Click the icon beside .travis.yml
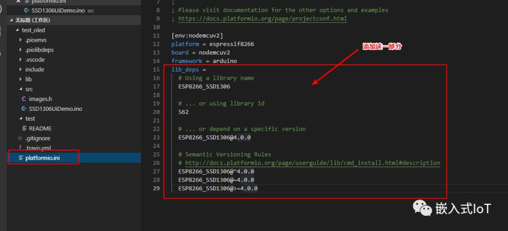This screenshot has width=508, height=231. 20,148
